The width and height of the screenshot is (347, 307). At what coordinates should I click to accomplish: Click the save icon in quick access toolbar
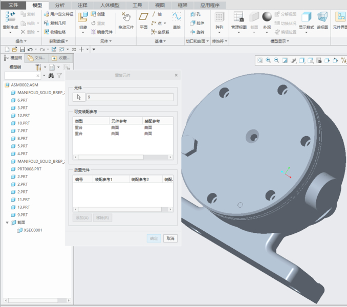coord(23,49)
